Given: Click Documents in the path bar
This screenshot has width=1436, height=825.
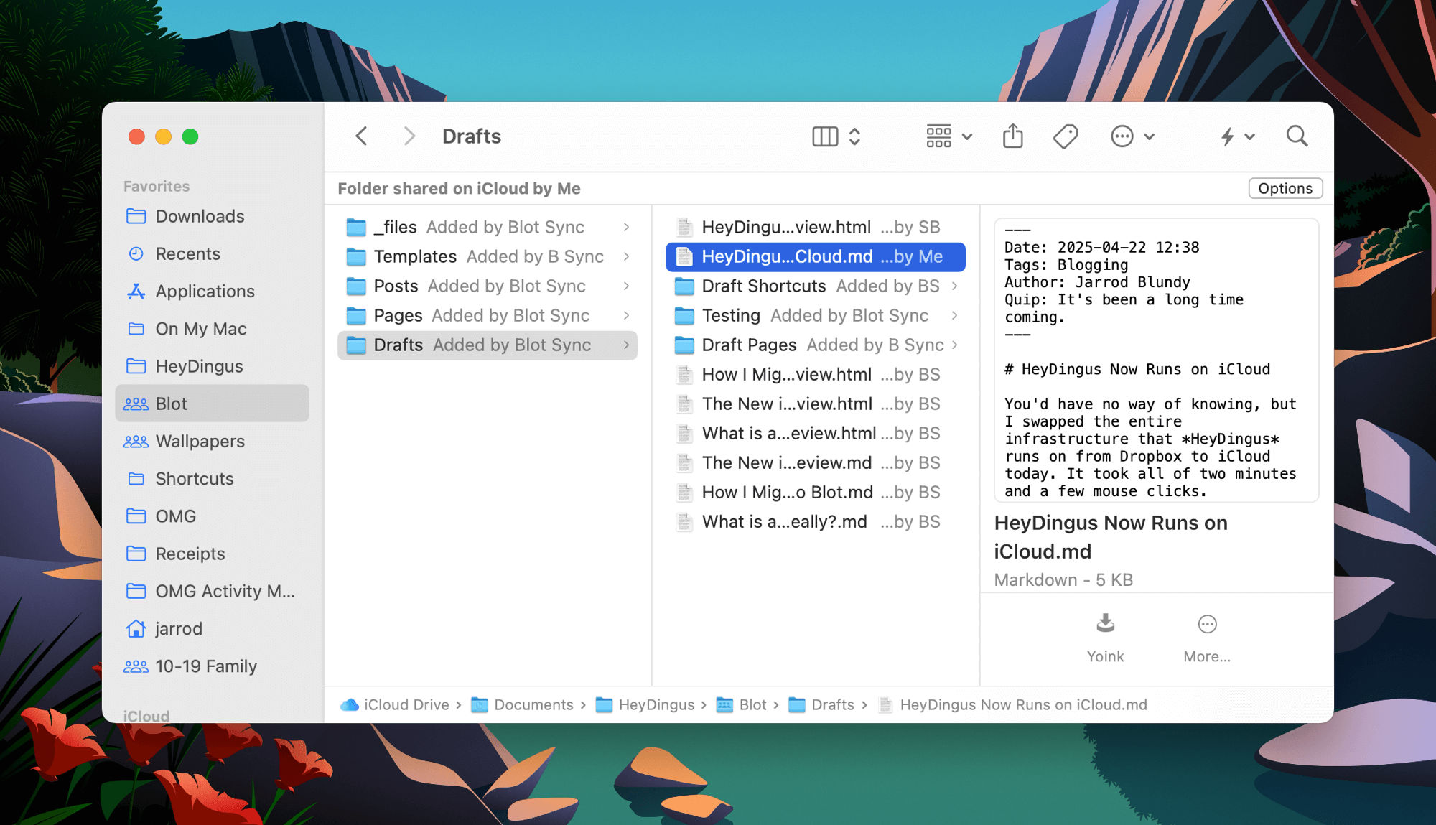Looking at the screenshot, I should click(533, 704).
